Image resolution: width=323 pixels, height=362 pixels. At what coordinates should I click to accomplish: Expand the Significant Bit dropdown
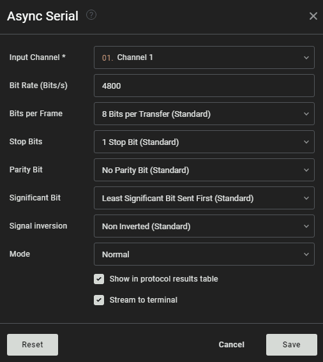tap(204, 198)
